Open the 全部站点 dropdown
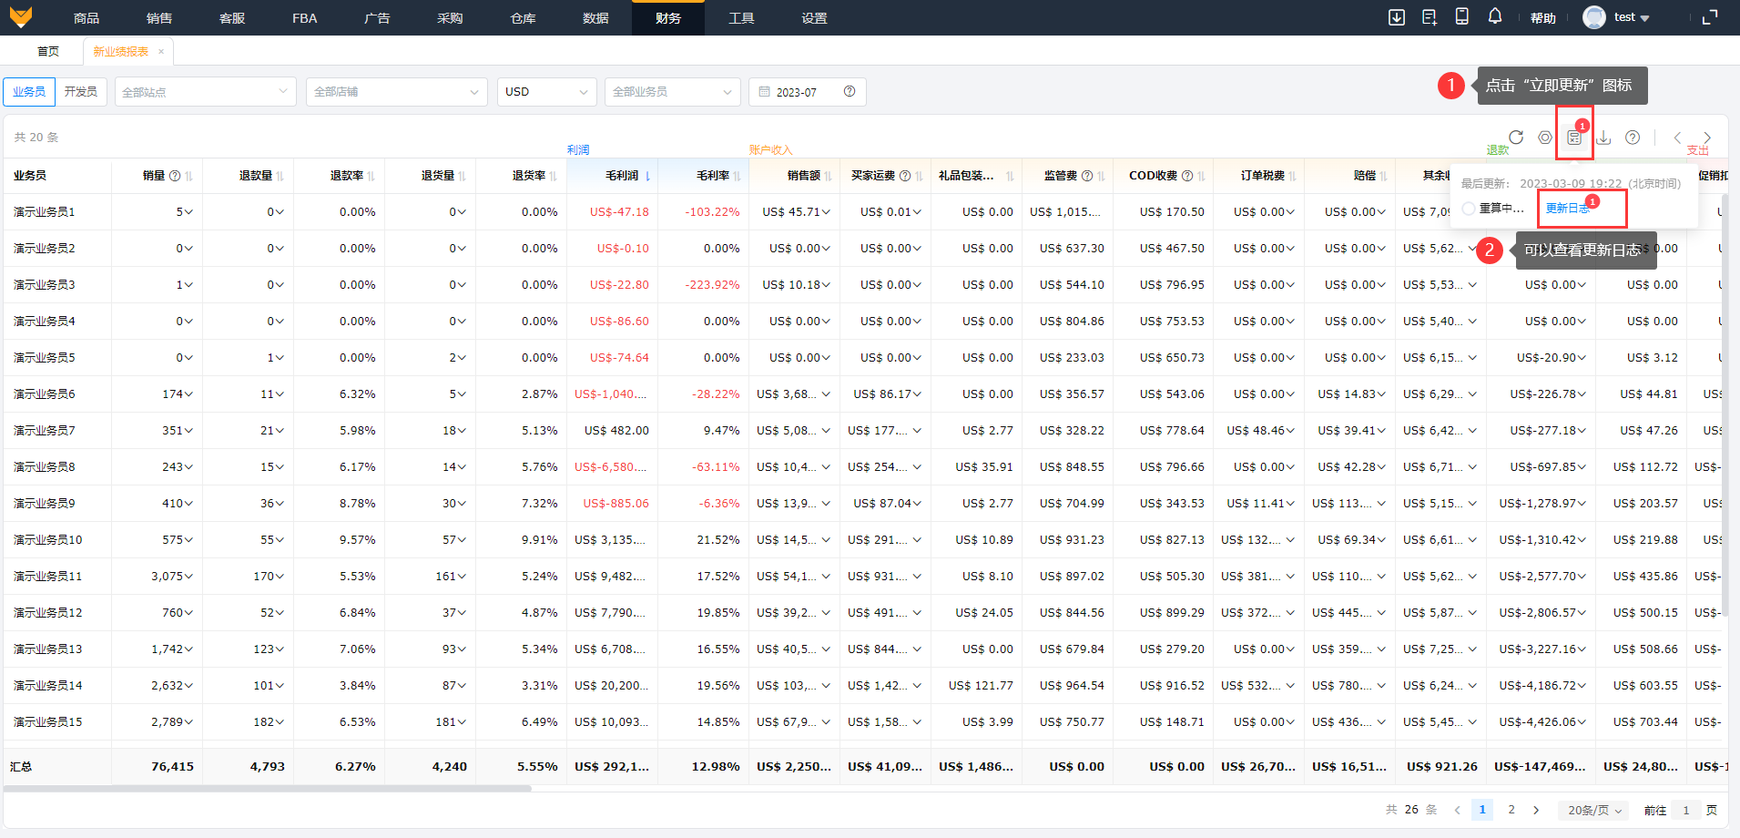 pos(205,92)
